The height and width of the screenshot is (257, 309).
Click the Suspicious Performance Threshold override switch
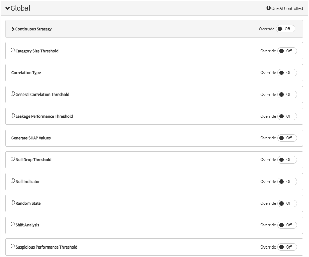(287, 247)
